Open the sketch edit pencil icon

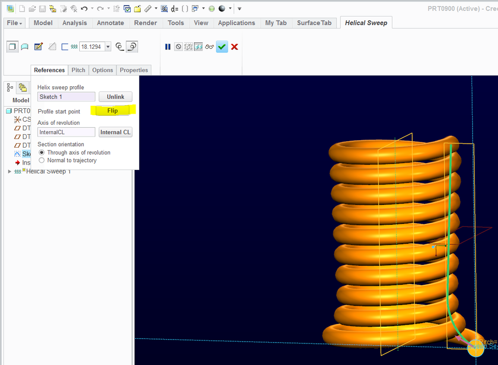click(38, 47)
